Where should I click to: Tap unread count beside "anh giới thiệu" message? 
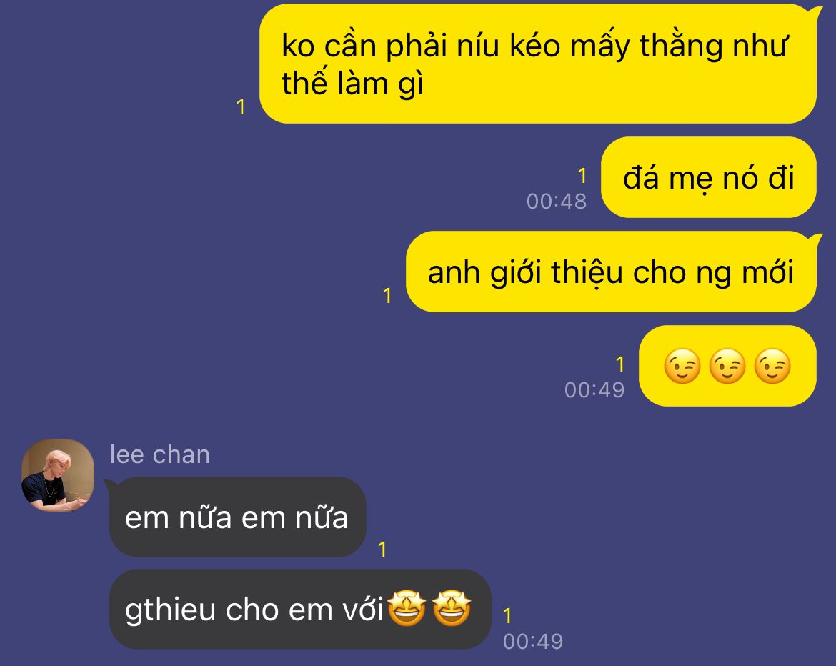click(x=387, y=296)
